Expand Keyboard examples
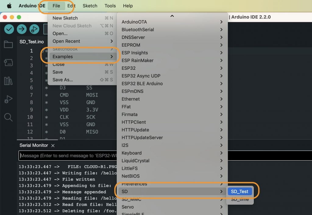This screenshot has width=312, height=215. (172, 153)
